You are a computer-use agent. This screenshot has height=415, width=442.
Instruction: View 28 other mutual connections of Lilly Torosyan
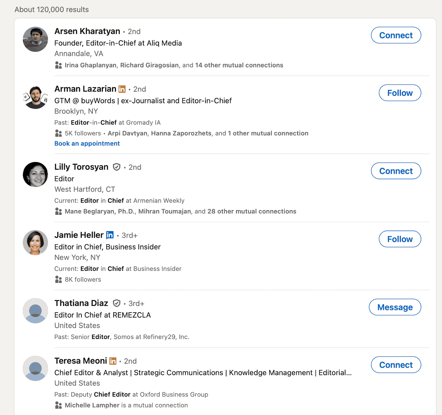click(x=251, y=211)
